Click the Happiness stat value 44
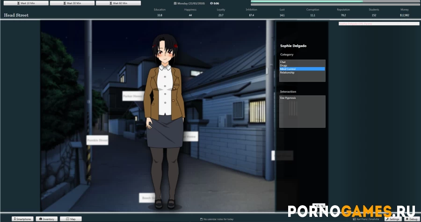The width and height of the screenshot is (421, 222). pyautogui.click(x=190, y=15)
